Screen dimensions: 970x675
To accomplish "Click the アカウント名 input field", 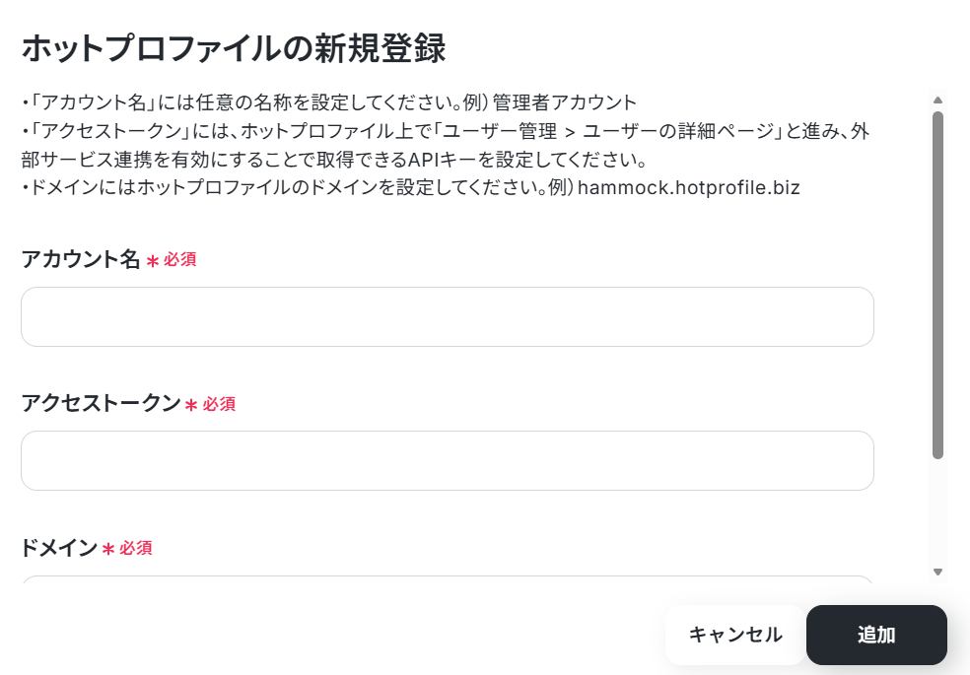I will coord(448,316).
